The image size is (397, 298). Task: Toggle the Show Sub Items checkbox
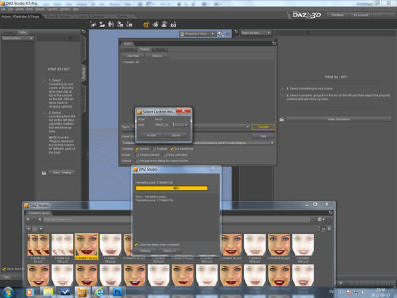(4, 269)
